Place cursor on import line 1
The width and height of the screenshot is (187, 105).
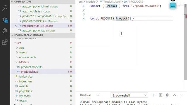click(126, 6)
